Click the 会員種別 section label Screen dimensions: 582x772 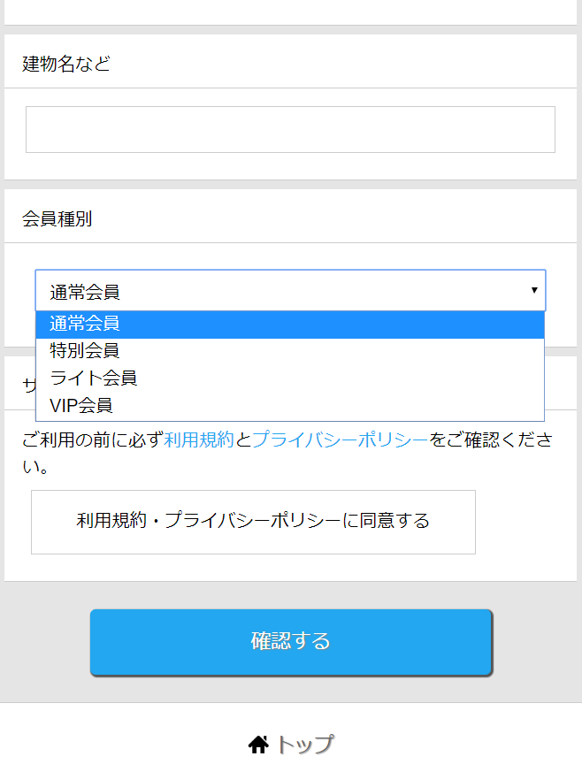click(57, 219)
